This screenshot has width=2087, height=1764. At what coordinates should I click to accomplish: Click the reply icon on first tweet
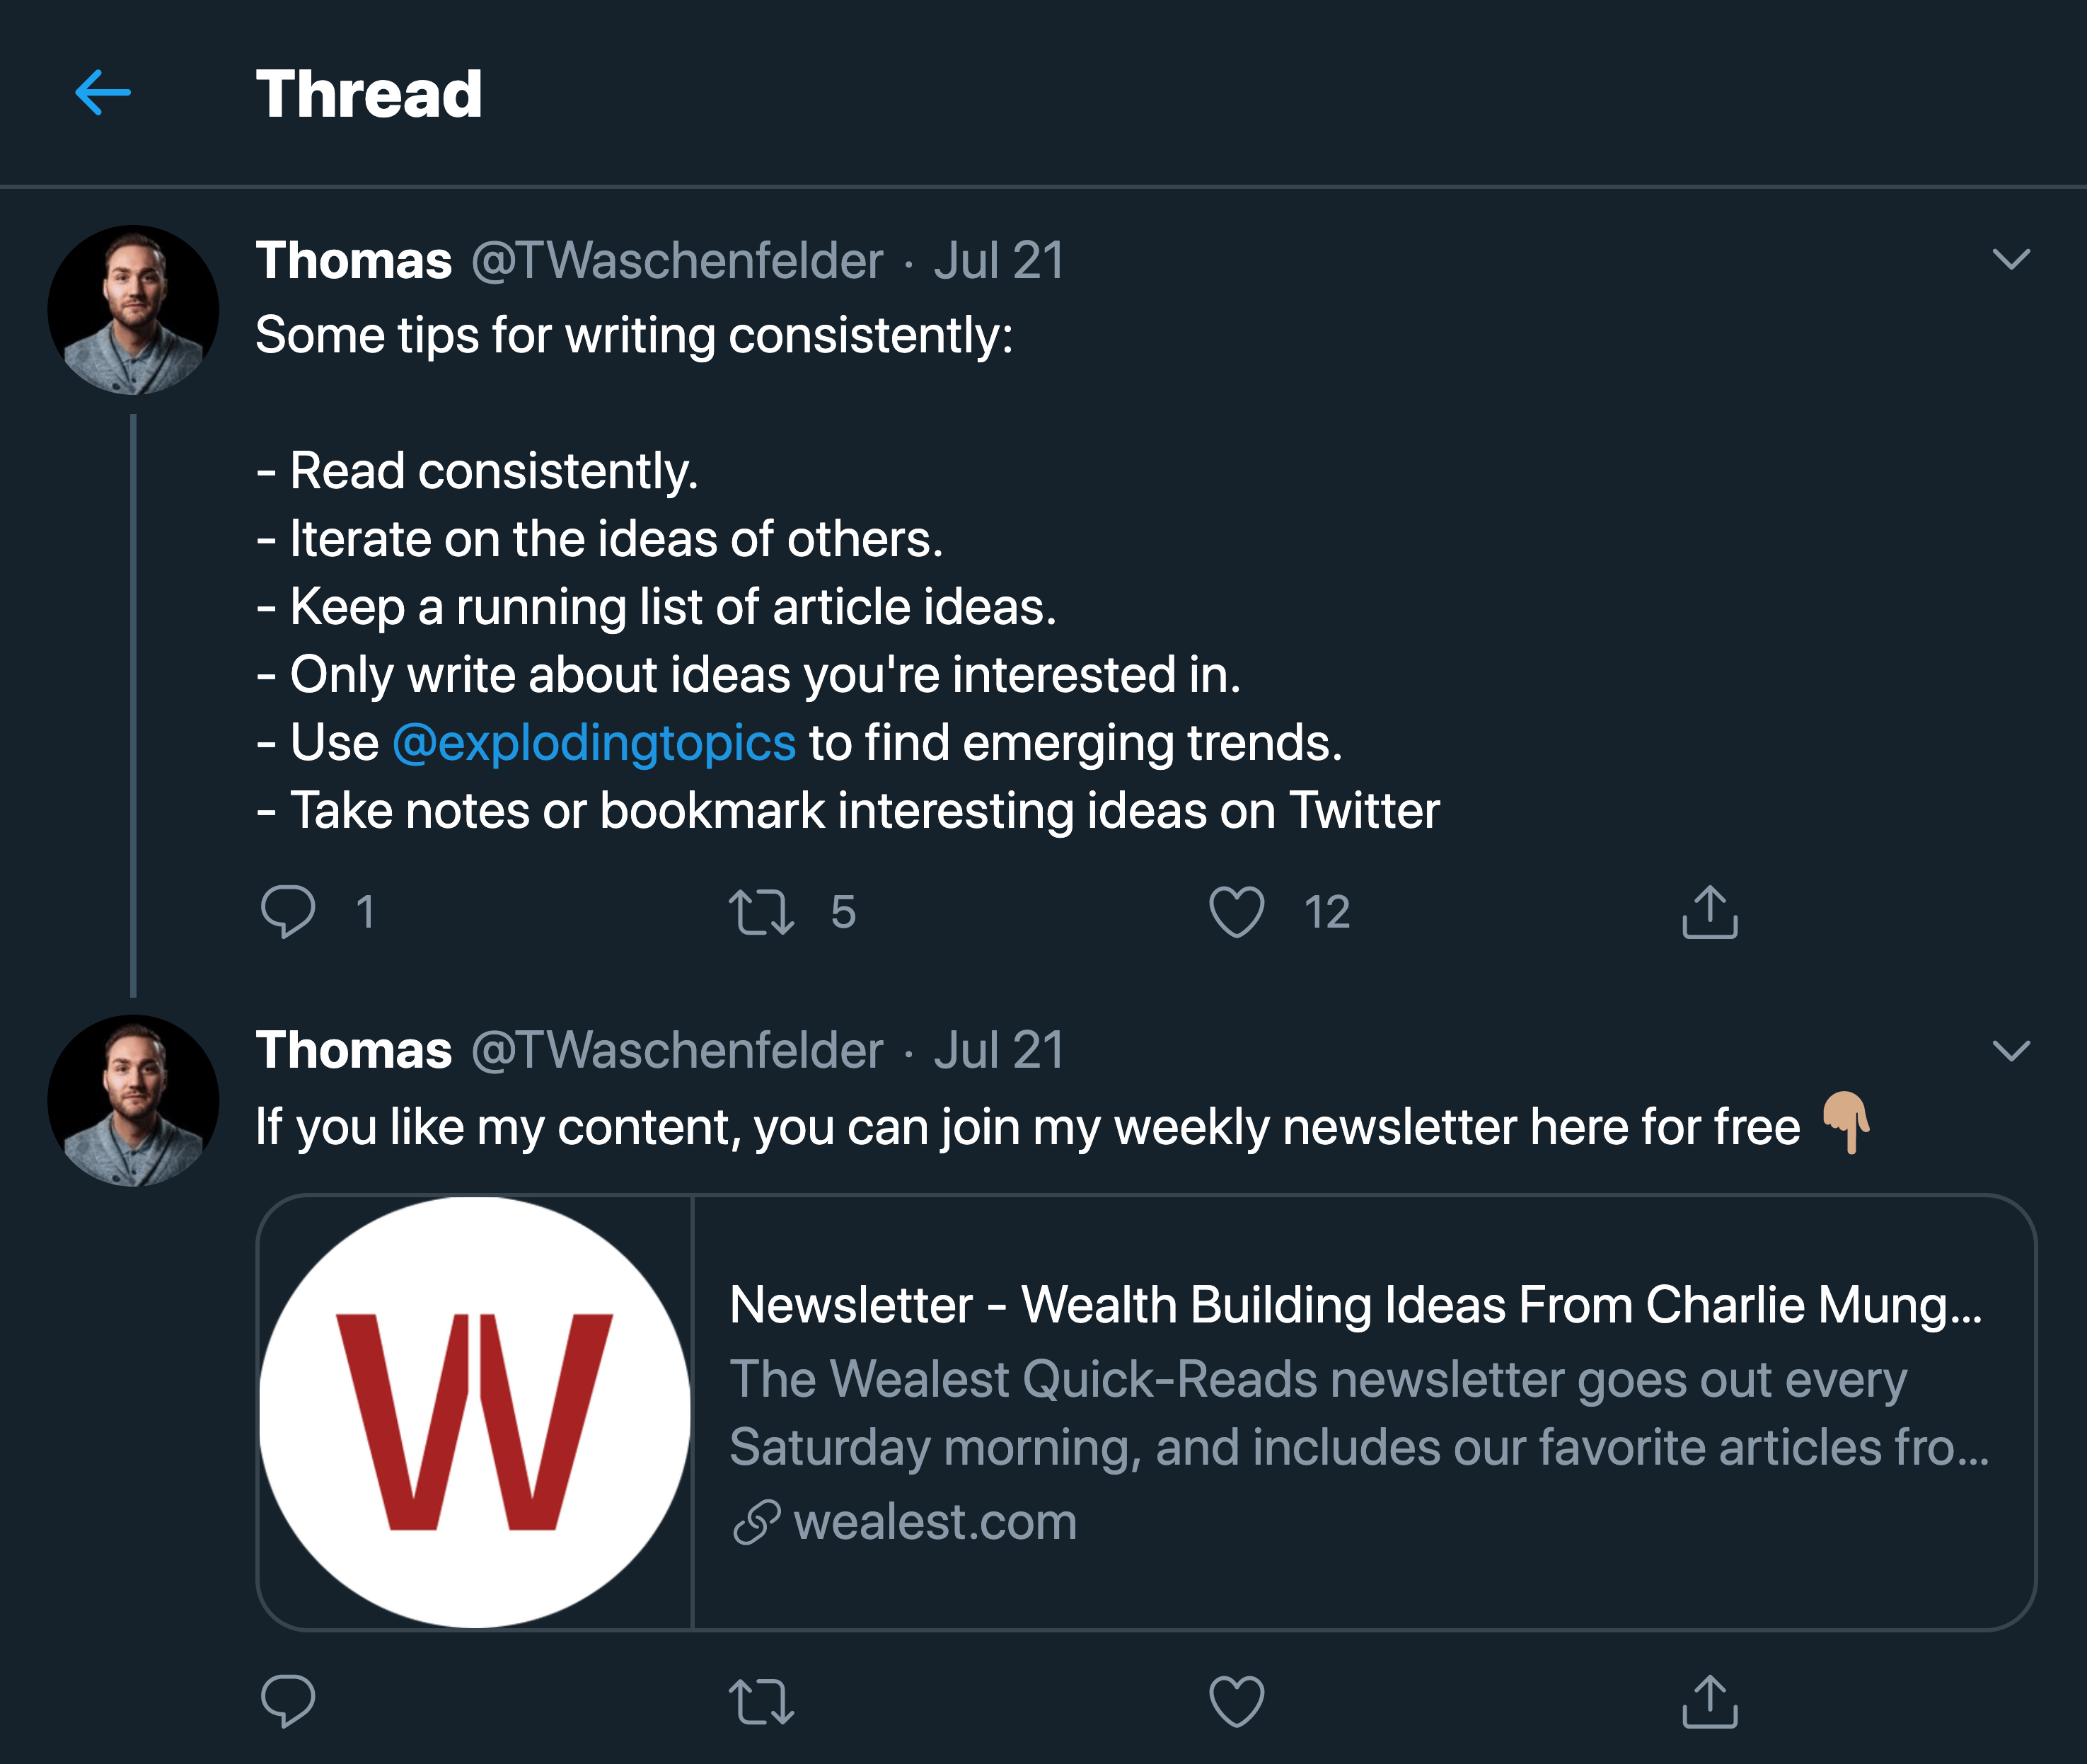pos(285,912)
